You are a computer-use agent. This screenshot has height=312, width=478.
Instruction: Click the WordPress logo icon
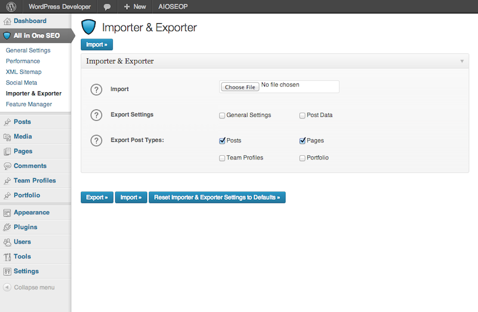click(11, 7)
